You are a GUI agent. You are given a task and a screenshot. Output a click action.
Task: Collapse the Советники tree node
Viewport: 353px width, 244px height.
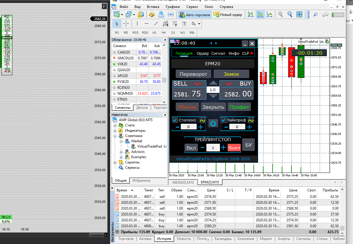click(115, 136)
